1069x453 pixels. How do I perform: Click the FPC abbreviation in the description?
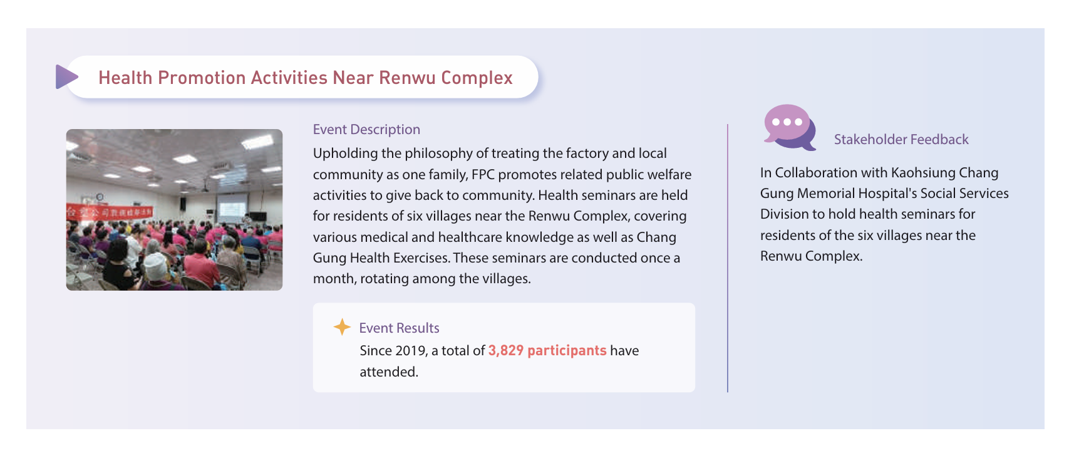coord(483,175)
